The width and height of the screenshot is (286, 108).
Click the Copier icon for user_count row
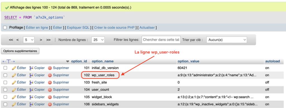[x=31, y=90]
